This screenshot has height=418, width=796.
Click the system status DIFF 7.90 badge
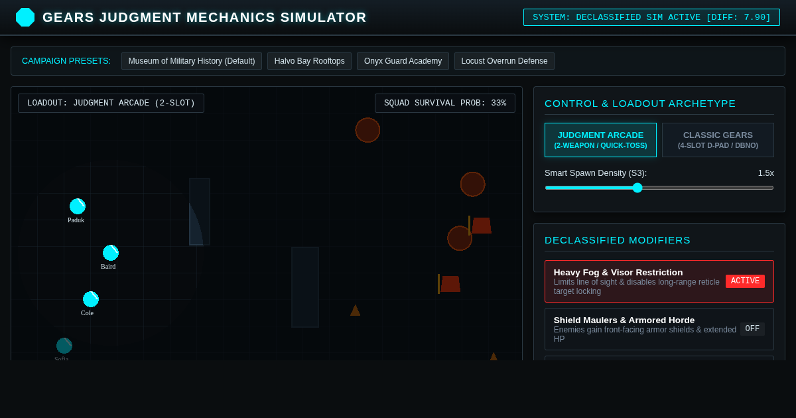pyautogui.click(x=651, y=17)
